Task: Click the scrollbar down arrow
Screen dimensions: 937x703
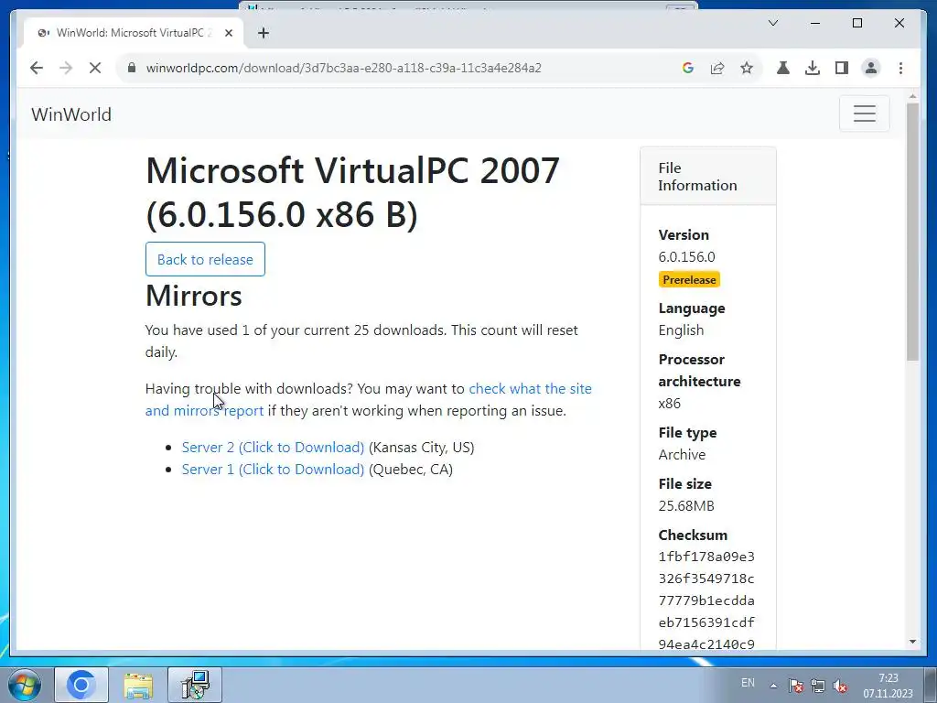Action: 912,642
